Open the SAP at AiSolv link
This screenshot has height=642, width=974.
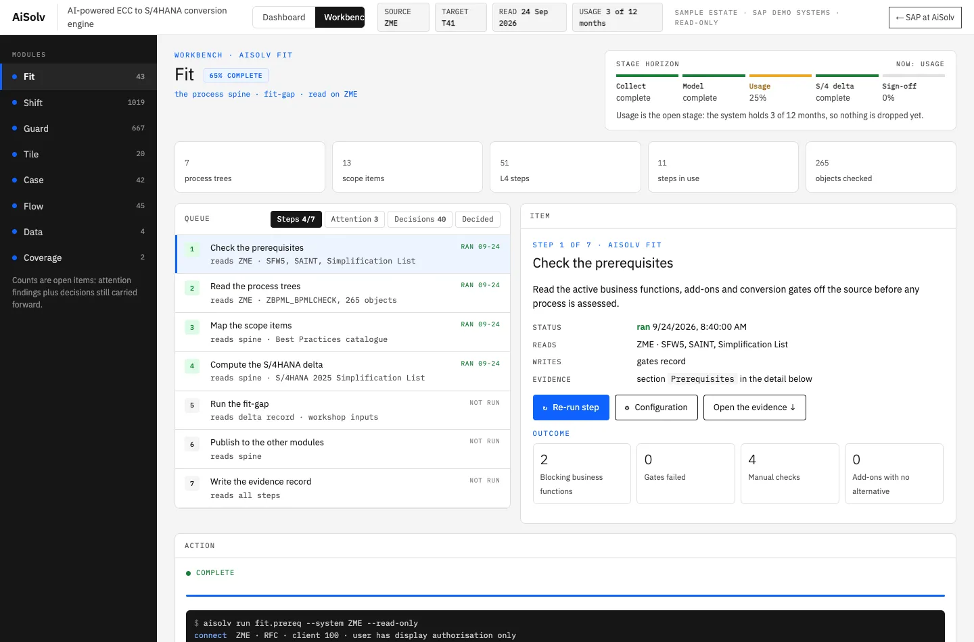(x=925, y=18)
